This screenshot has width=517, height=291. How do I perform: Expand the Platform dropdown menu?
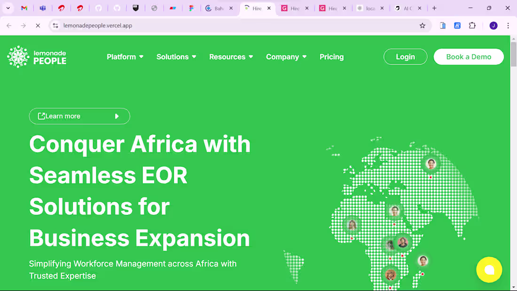tap(125, 57)
